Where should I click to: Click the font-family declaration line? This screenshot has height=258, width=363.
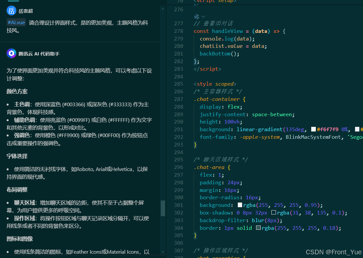click(x=281, y=137)
